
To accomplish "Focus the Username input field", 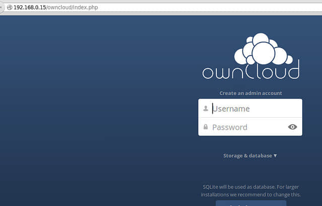I will [250, 109].
